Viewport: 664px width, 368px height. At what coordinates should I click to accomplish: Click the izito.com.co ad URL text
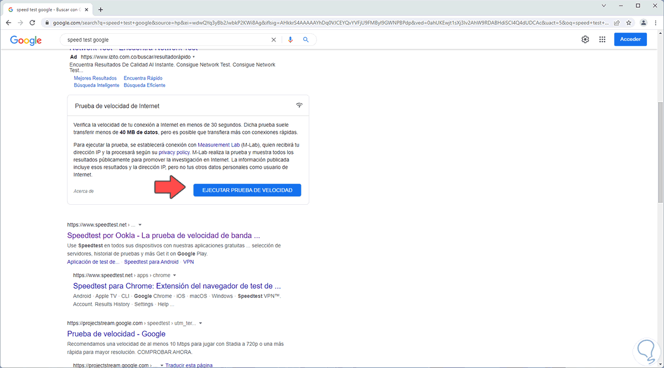tap(135, 57)
